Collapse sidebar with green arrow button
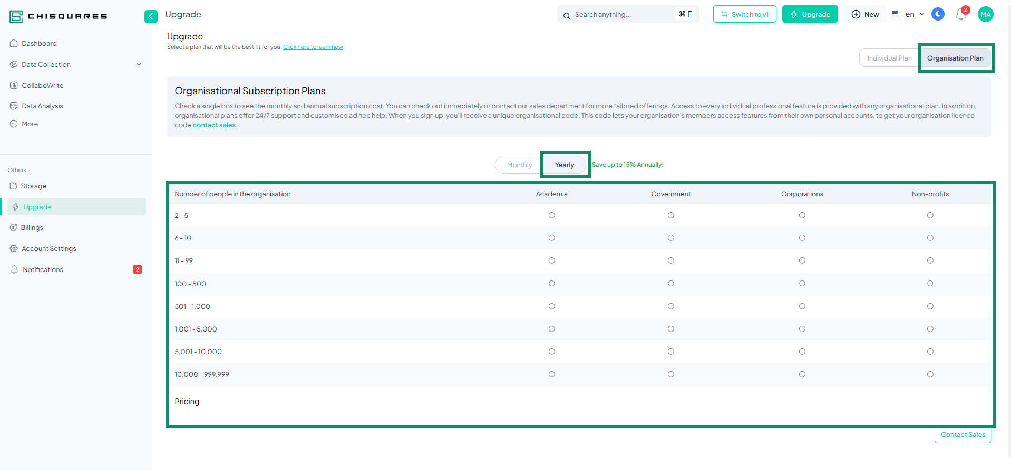This screenshot has width=1011, height=471. click(151, 16)
